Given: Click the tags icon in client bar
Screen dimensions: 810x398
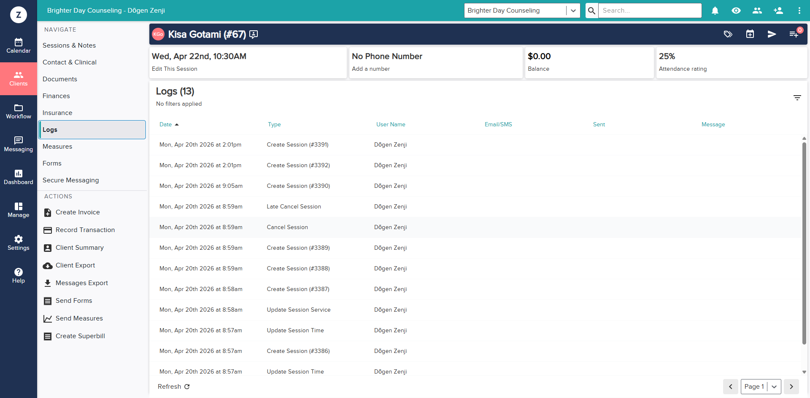Looking at the screenshot, I should coord(728,34).
